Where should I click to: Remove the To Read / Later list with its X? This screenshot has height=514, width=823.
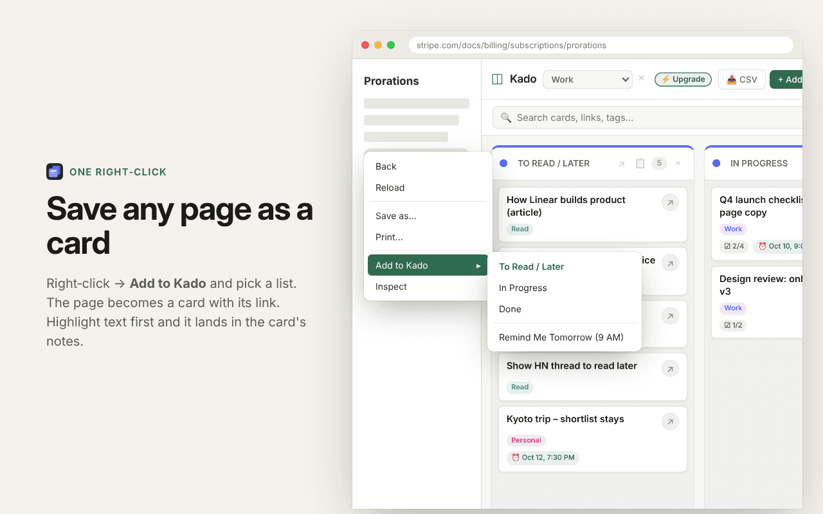678,163
